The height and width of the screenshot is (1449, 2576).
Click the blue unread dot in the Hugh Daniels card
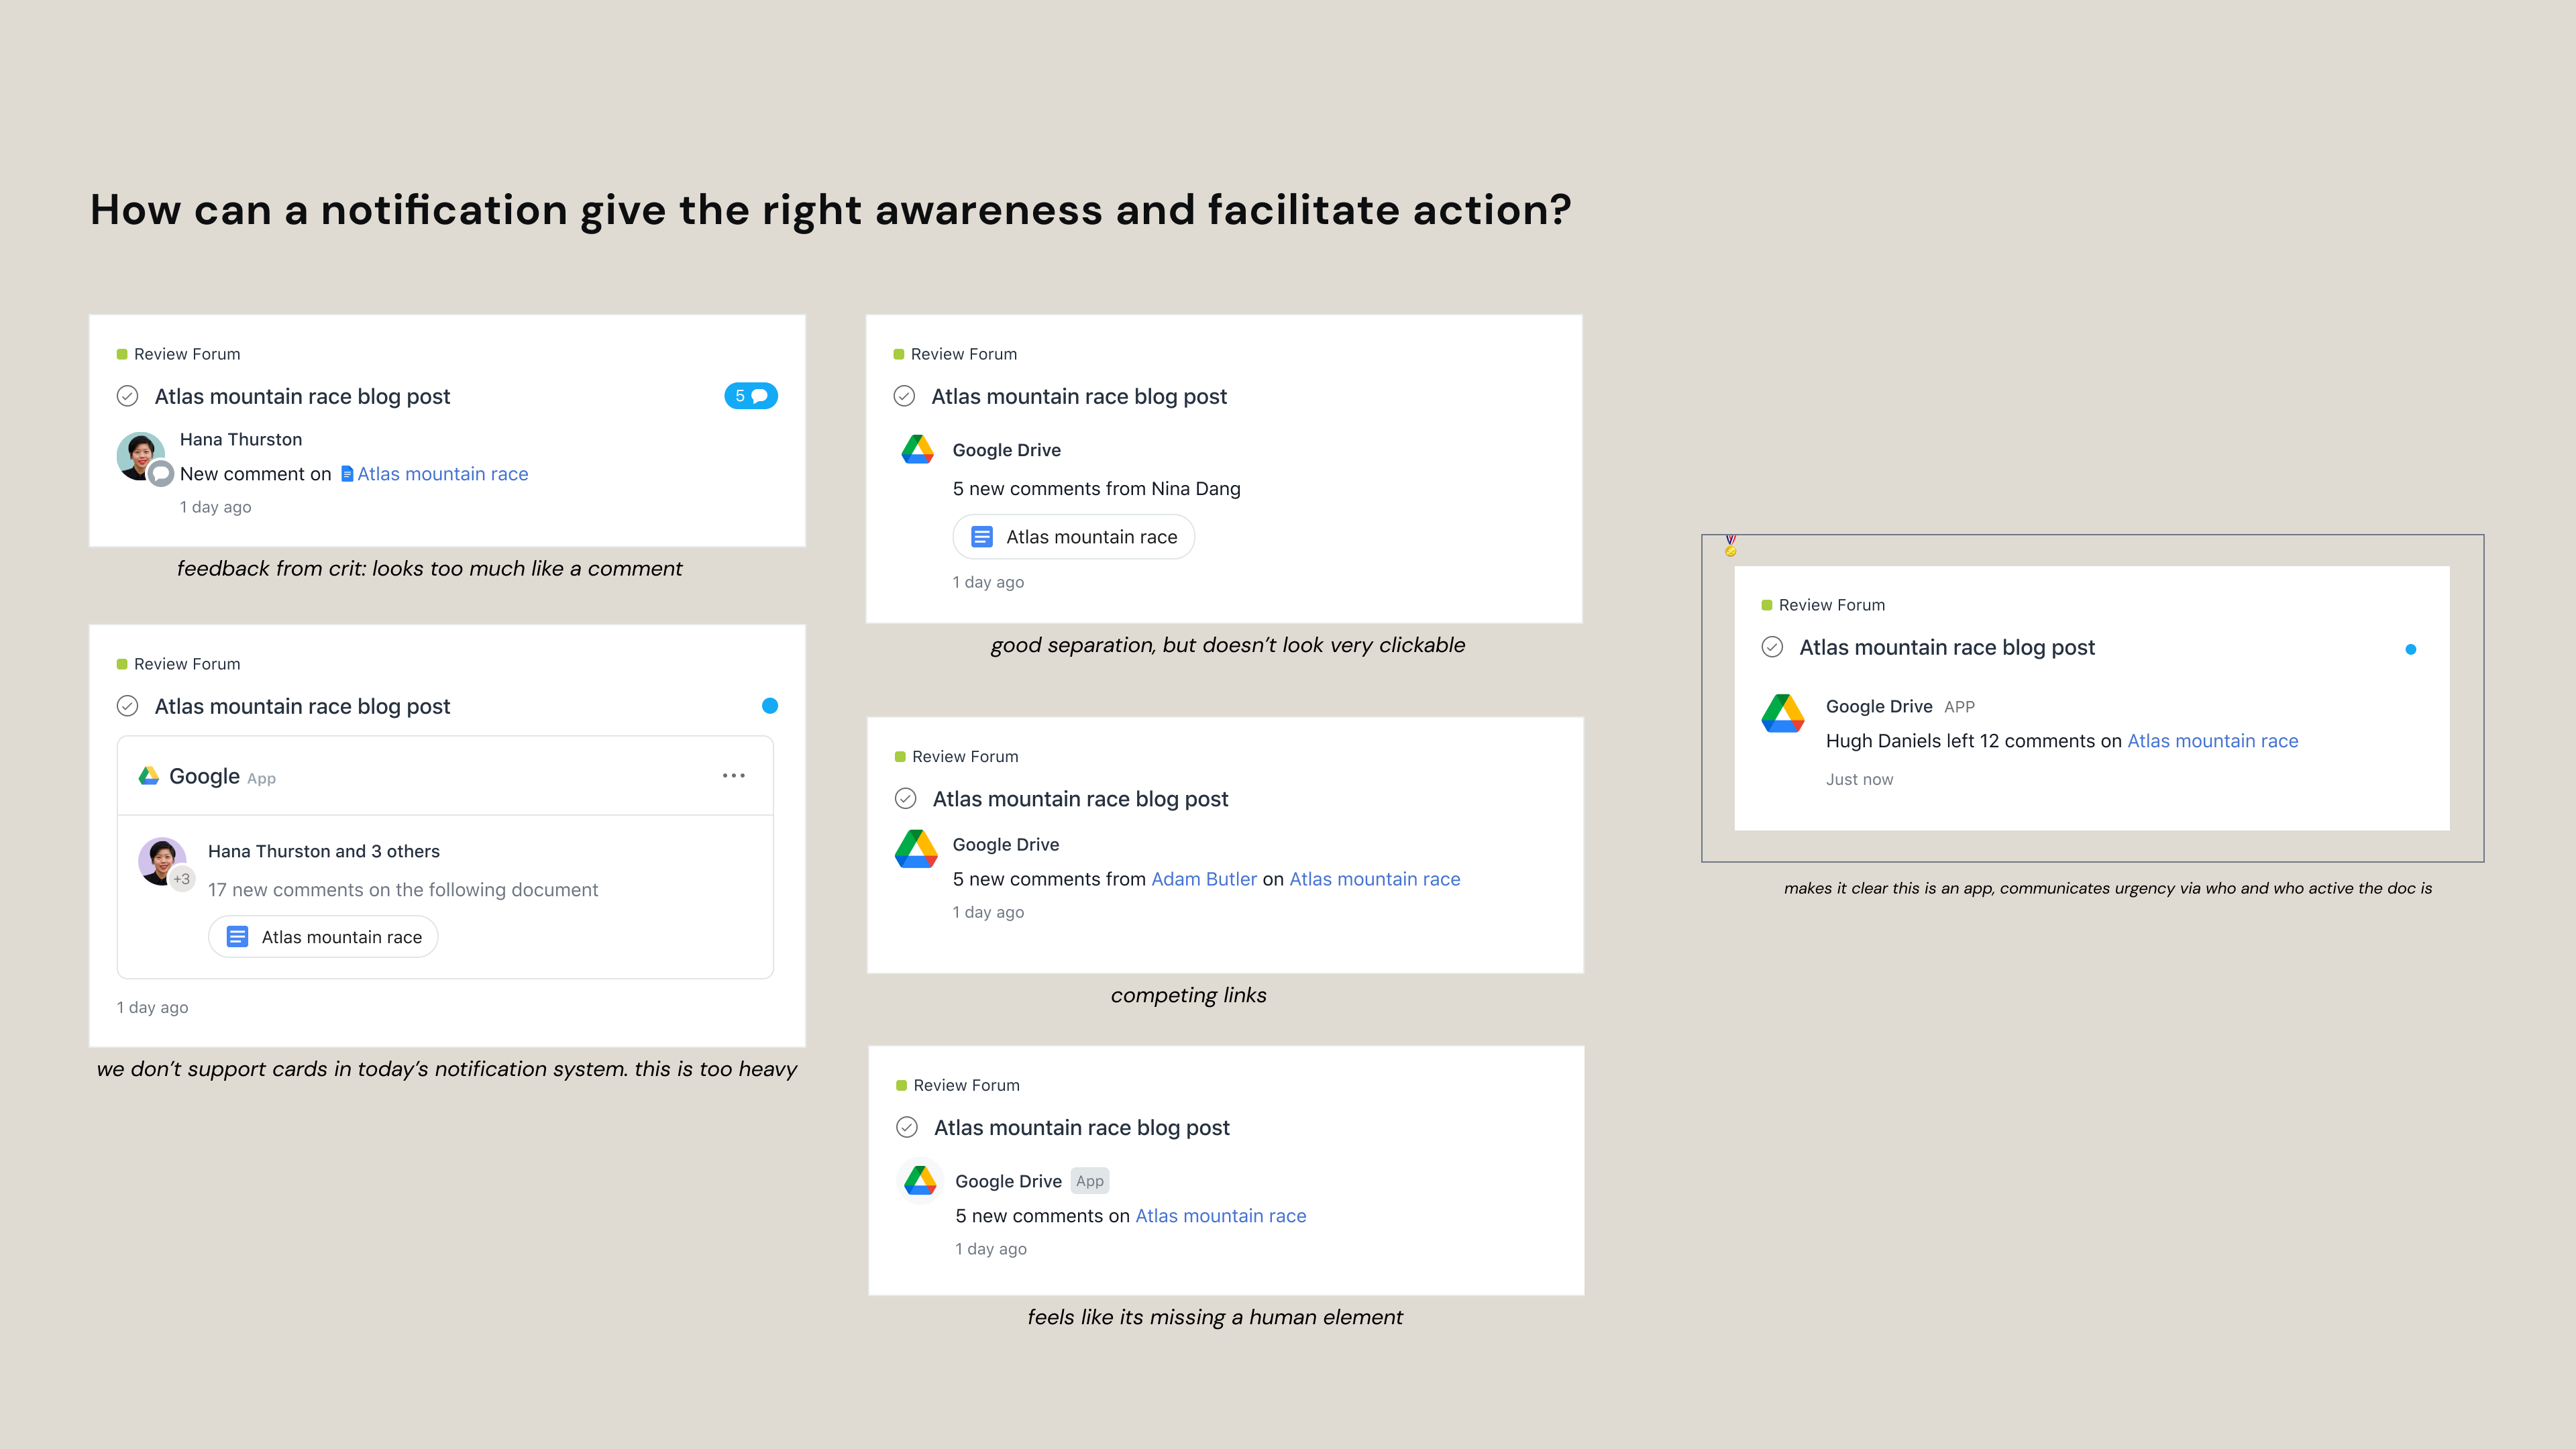tap(2411, 649)
